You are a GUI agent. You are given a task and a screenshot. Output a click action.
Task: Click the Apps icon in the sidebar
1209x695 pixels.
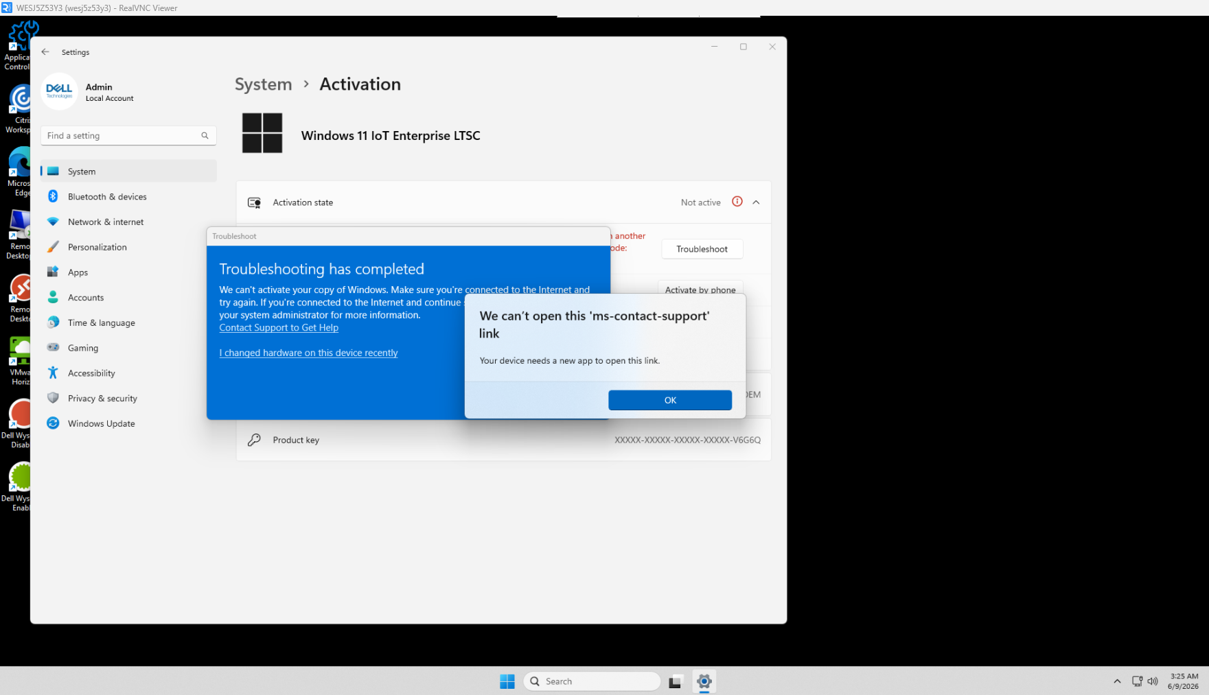(53, 272)
